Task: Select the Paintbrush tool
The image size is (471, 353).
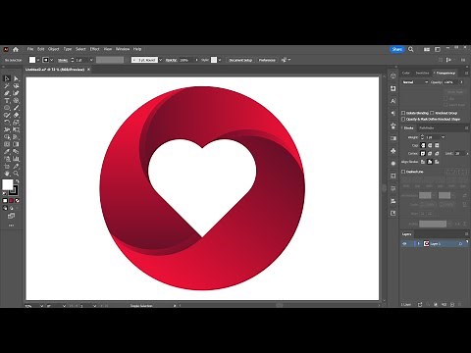Action: (16, 108)
